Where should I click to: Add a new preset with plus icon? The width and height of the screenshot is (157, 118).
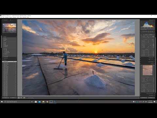coord(16,36)
